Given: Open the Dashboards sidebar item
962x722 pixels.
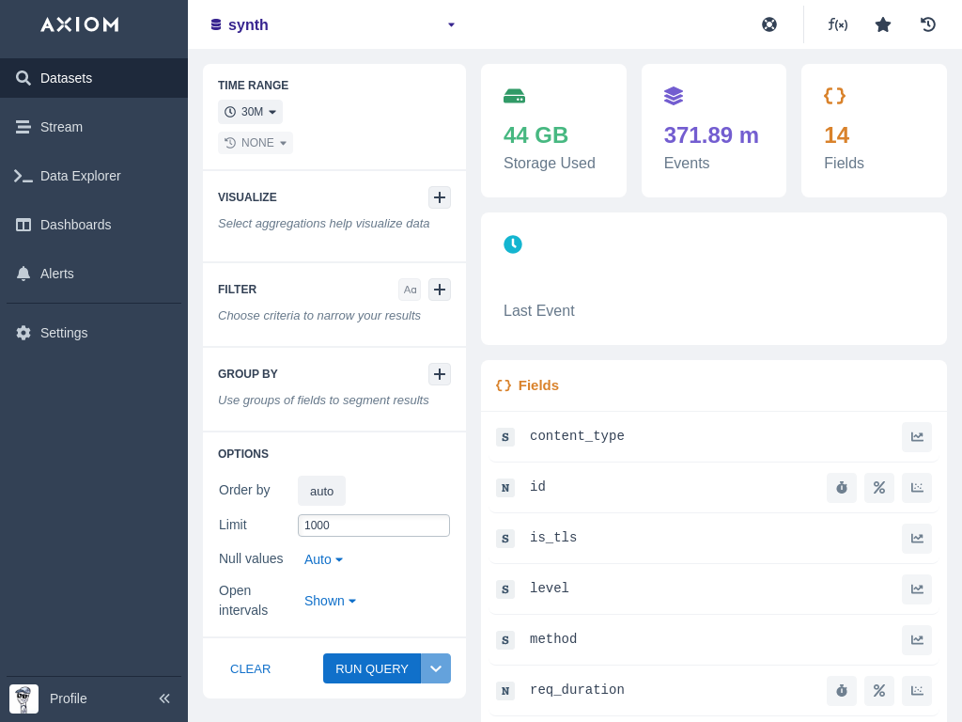Looking at the screenshot, I should coord(75,225).
